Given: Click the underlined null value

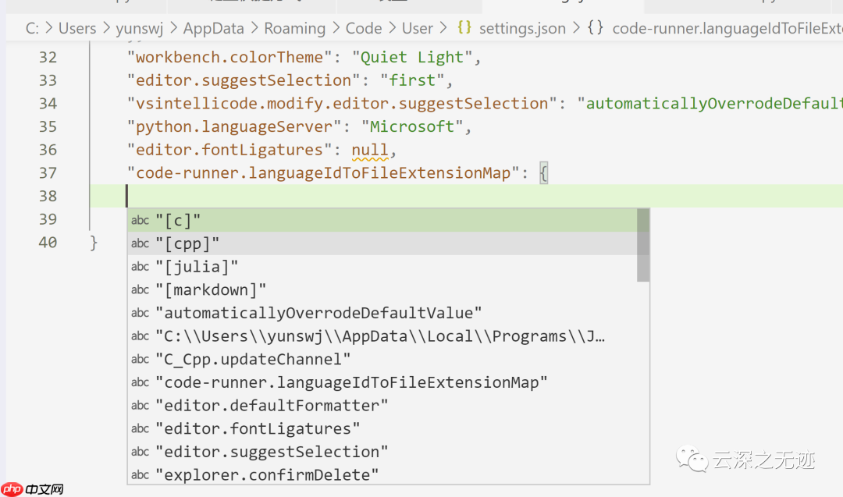Looking at the screenshot, I should (x=370, y=150).
